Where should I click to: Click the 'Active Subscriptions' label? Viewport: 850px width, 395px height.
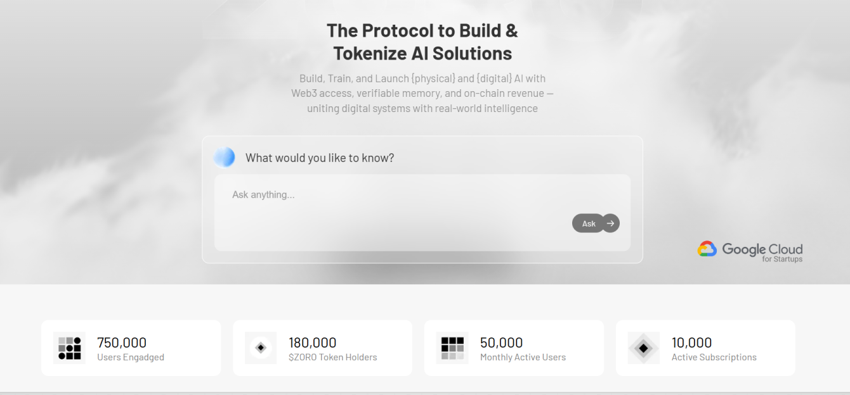[714, 357]
